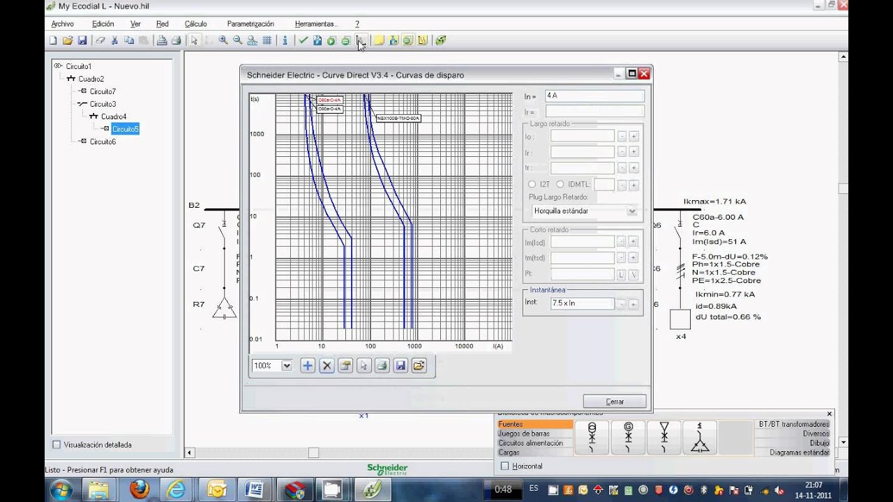893x502 pixels.
Task: Open the Red menu
Action: pos(162,24)
